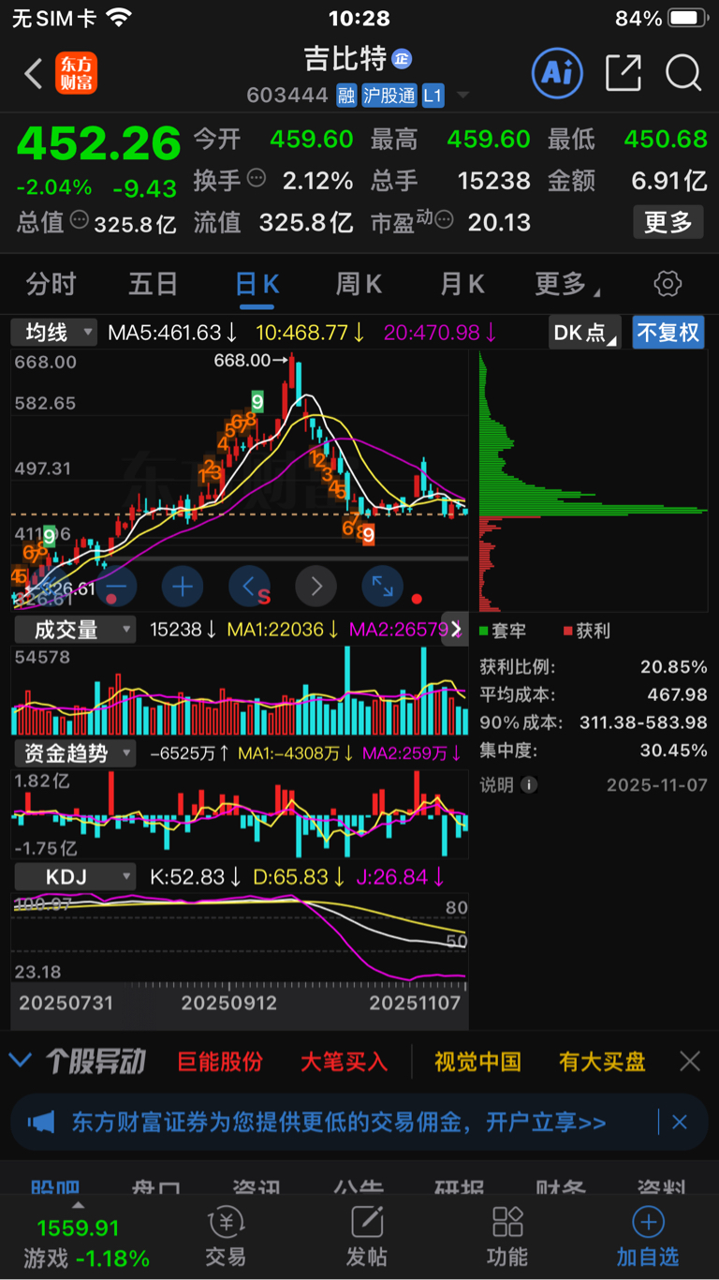Screen dimensions: 719x1280
Task: Move chart left with arrow icon
Action: pyautogui.click(x=249, y=587)
